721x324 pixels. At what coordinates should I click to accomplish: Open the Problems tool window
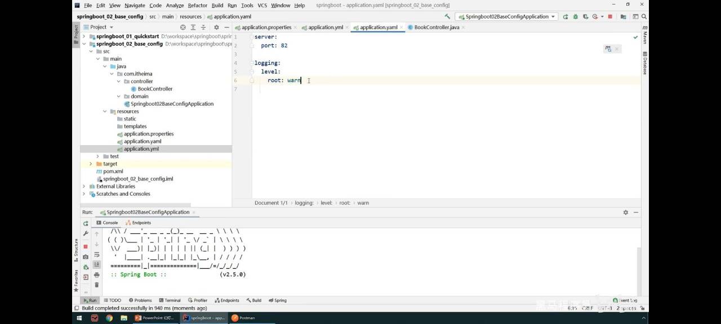point(140,300)
